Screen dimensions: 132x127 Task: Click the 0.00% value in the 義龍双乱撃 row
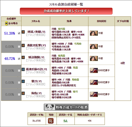tap(10, 47)
